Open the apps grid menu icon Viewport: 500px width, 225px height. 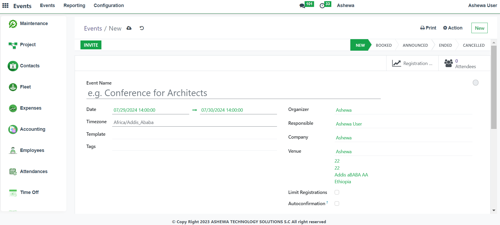point(6,5)
